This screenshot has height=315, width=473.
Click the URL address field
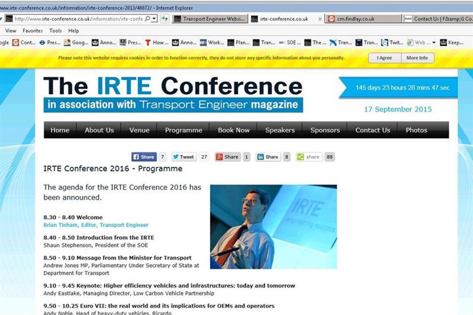click(78, 19)
